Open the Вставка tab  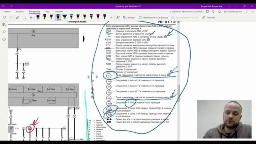pos(20,12)
